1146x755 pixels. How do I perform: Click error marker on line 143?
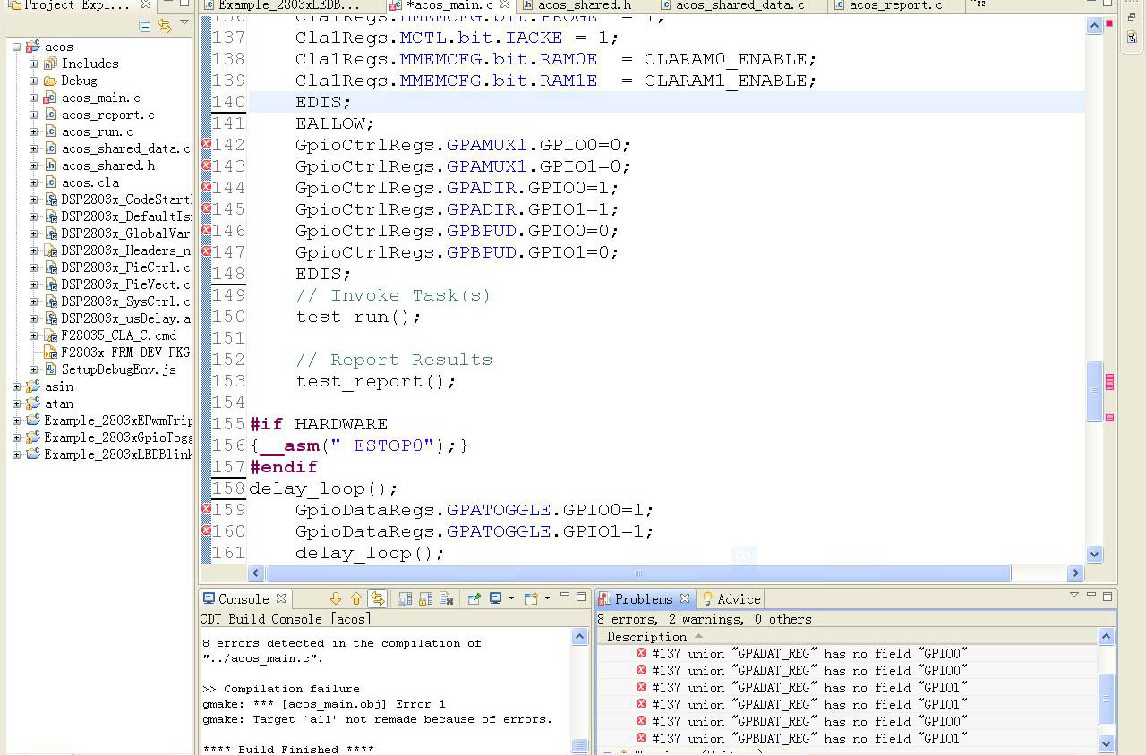pyautogui.click(x=206, y=165)
